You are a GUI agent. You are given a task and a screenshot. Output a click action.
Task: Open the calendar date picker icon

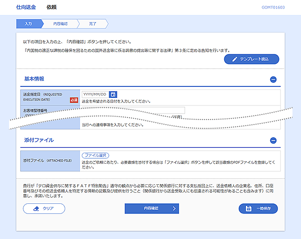click(x=113, y=94)
